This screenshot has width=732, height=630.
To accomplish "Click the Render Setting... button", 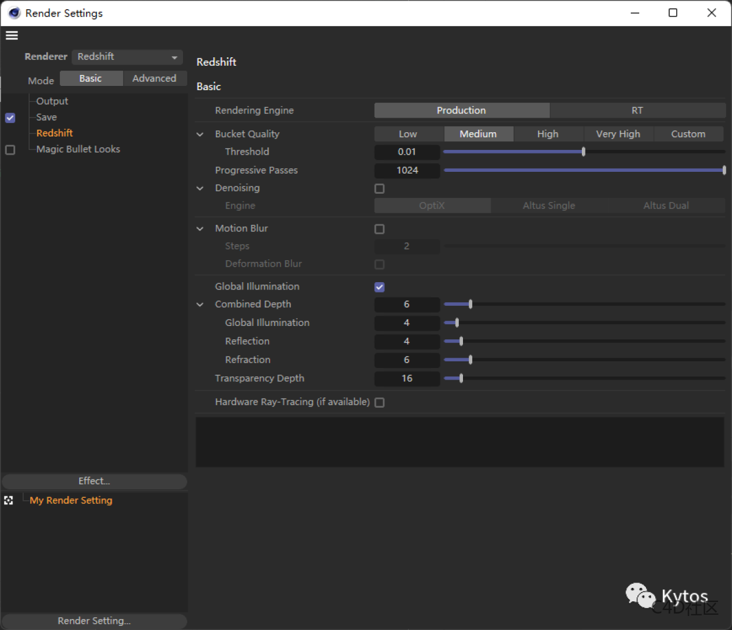I will tap(94, 621).
